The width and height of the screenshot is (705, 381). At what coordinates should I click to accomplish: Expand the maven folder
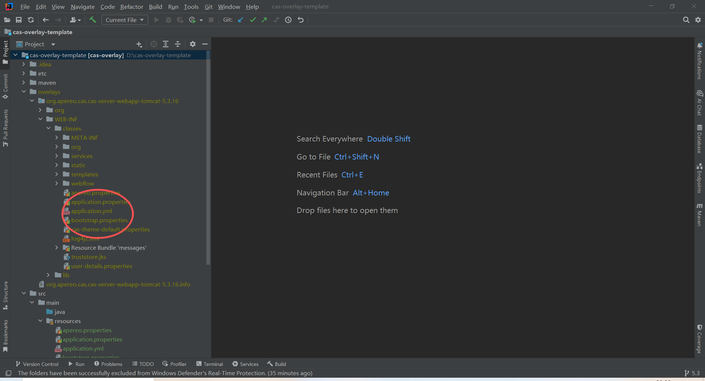(23, 83)
